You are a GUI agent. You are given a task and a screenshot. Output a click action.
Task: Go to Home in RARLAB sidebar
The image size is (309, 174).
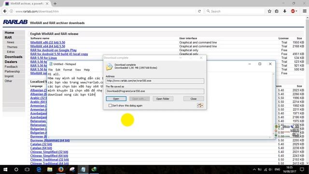click(x=9, y=32)
